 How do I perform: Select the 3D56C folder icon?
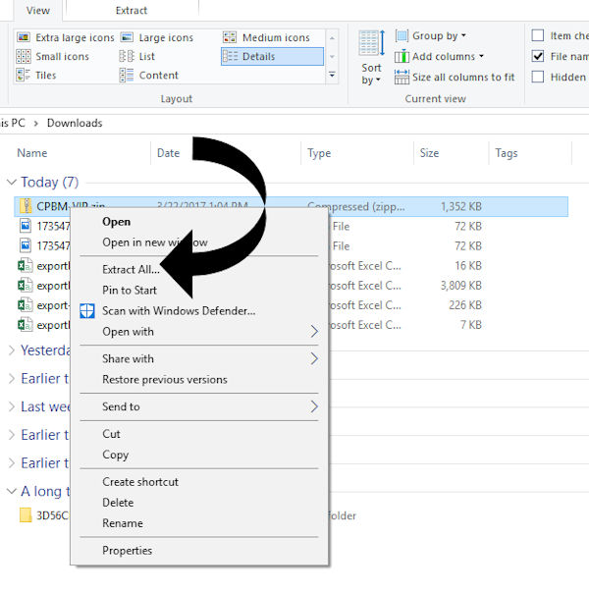[x=26, y=515]
